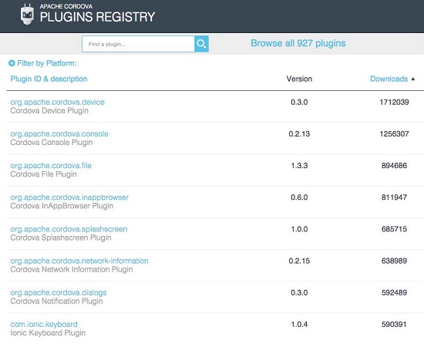Click download count 592489
This screenshot has height=344, width=424.
394,292
